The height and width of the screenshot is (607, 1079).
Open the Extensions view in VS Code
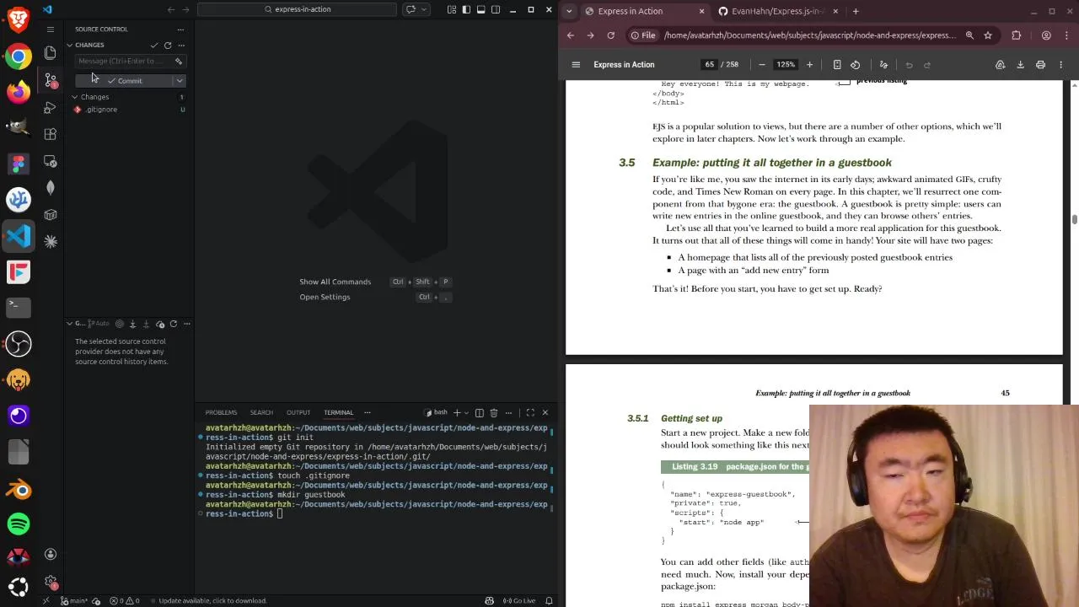(x=50, y=134)
